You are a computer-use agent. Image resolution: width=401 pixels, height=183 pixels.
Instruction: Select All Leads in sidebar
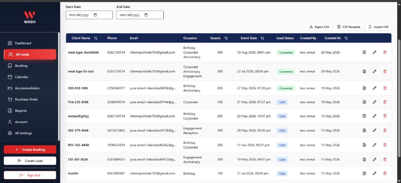click(x=30, y=54)
